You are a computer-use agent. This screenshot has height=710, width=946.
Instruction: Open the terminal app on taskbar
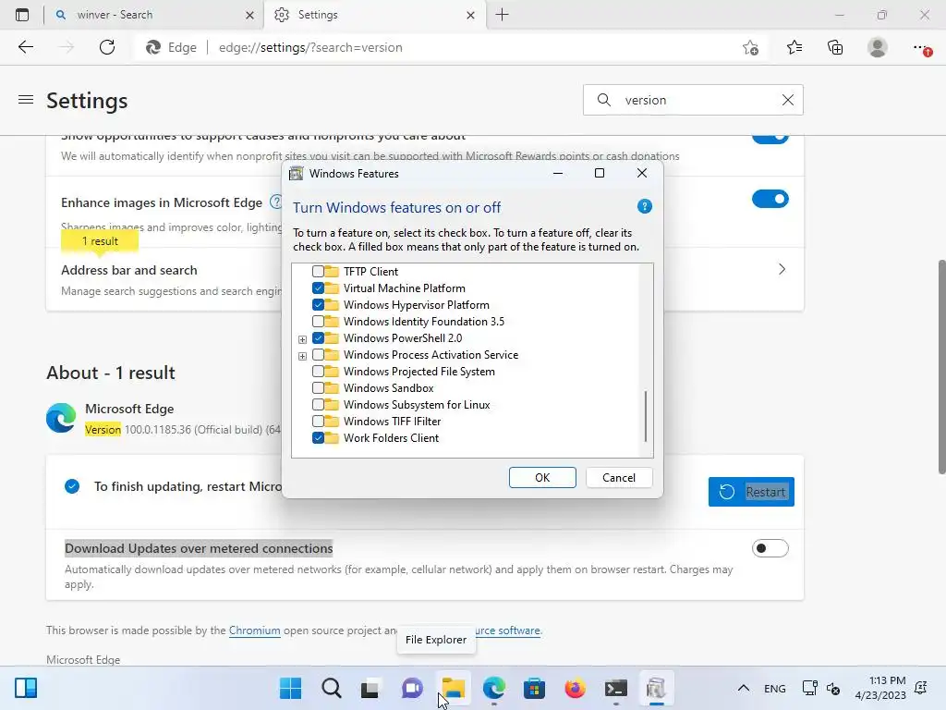(x=616, y=688)
